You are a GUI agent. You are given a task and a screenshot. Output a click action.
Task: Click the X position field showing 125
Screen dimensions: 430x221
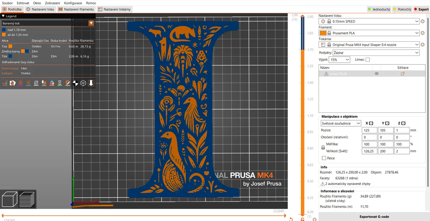tap(370, 130)
